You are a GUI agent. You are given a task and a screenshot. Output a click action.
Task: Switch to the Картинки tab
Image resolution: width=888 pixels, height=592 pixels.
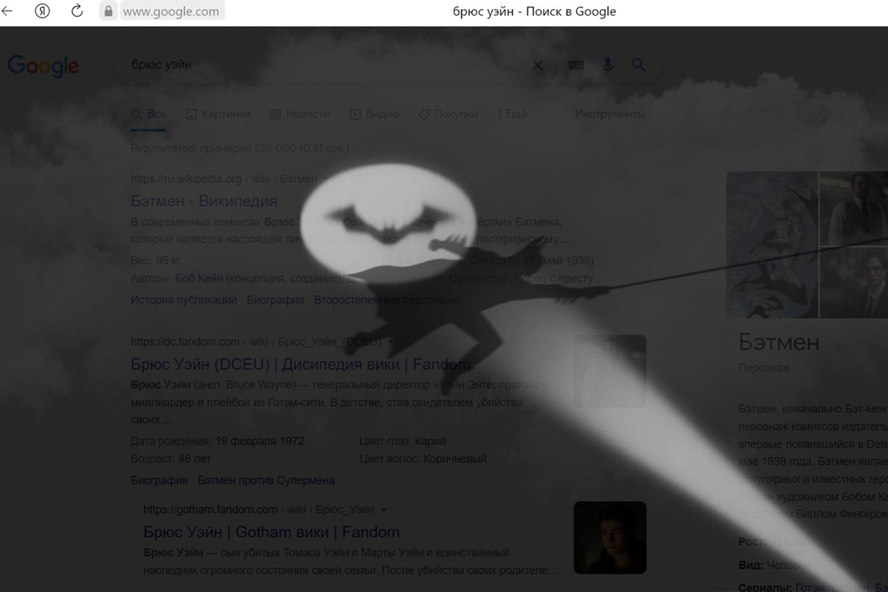(219, 114)
